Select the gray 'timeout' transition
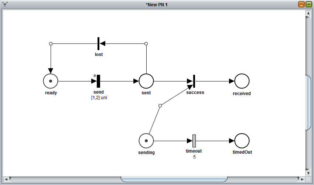This screenshot has width=314, height=185. [x=194, y=141]
